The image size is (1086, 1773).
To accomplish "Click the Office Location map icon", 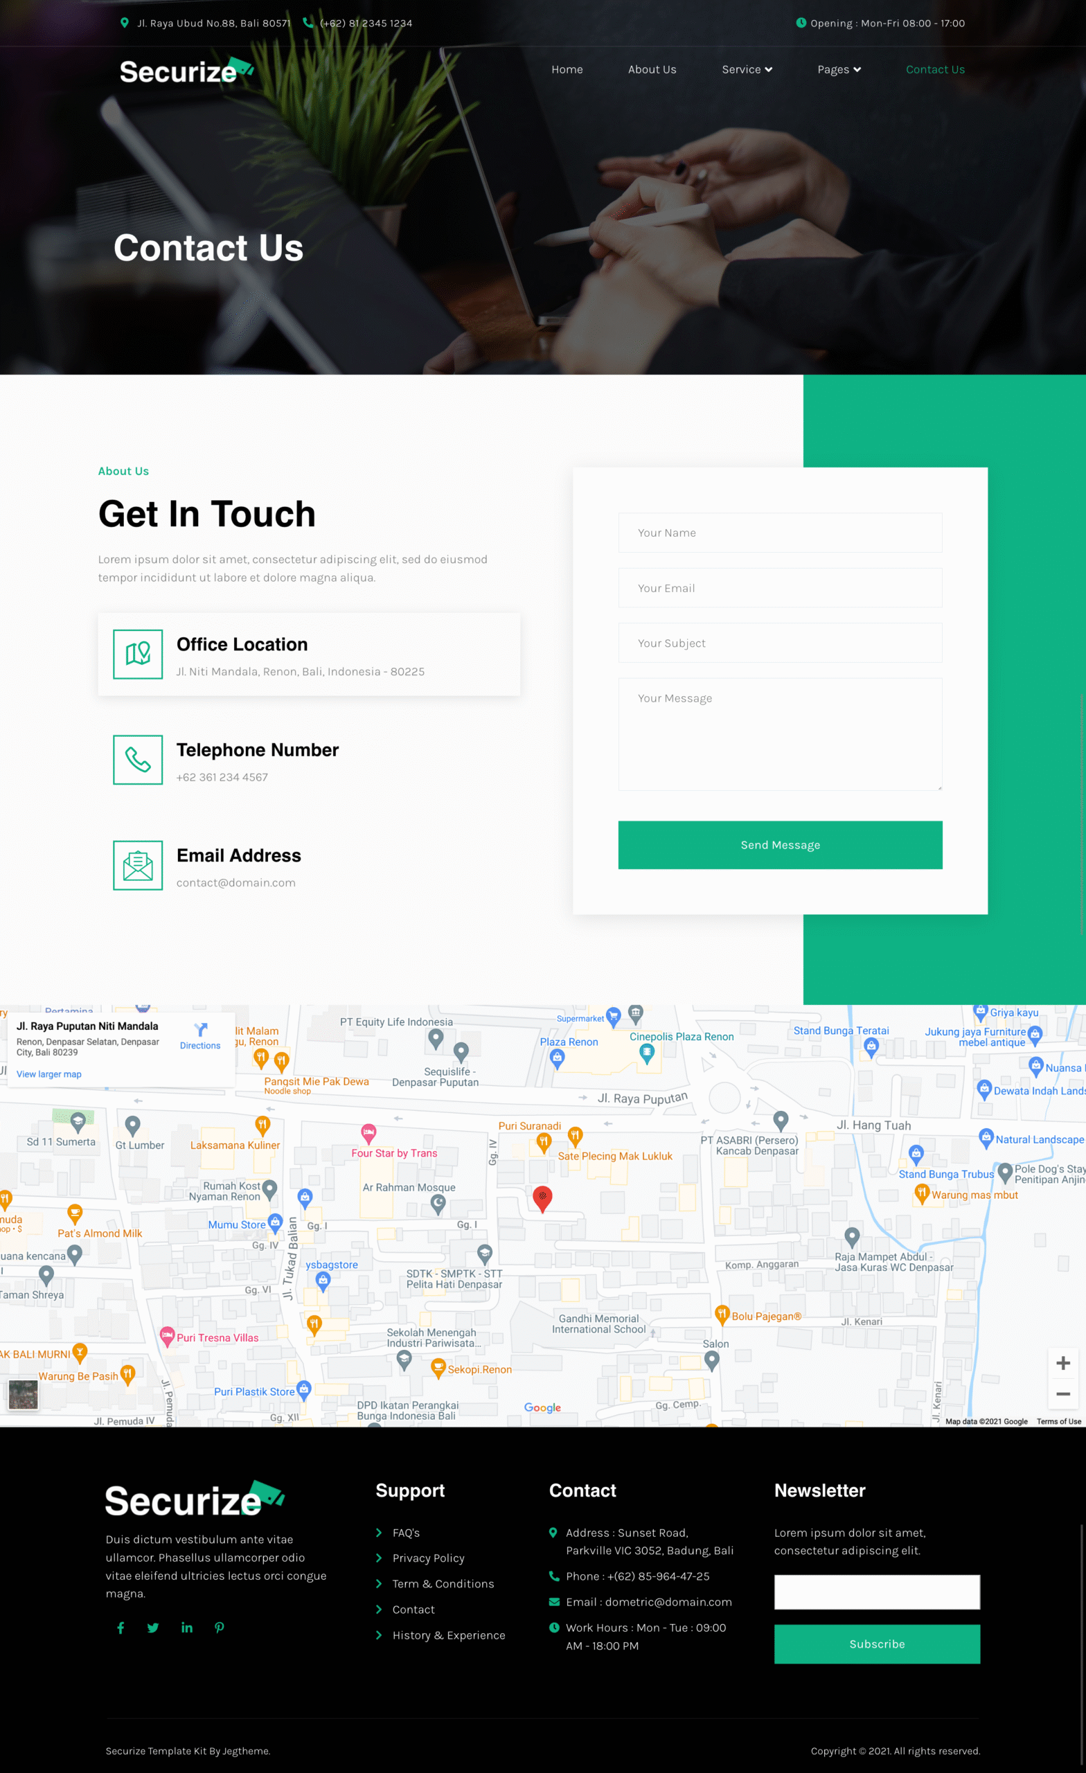I will click(x=137, y=654).
